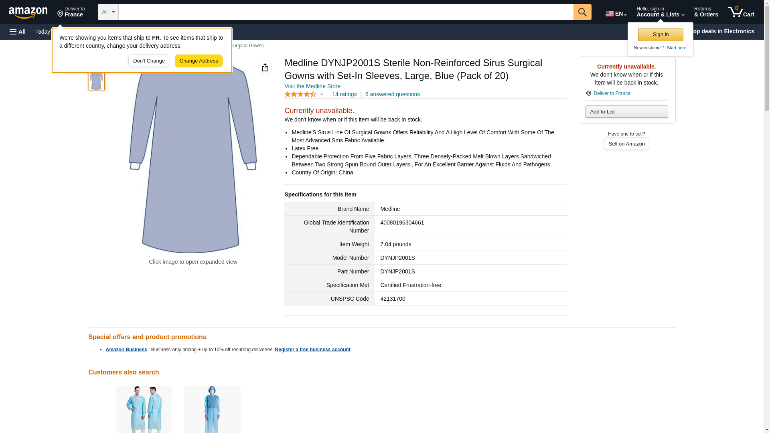
Task: Click the search magnifier Go button
Action: [x=582, y=12]
